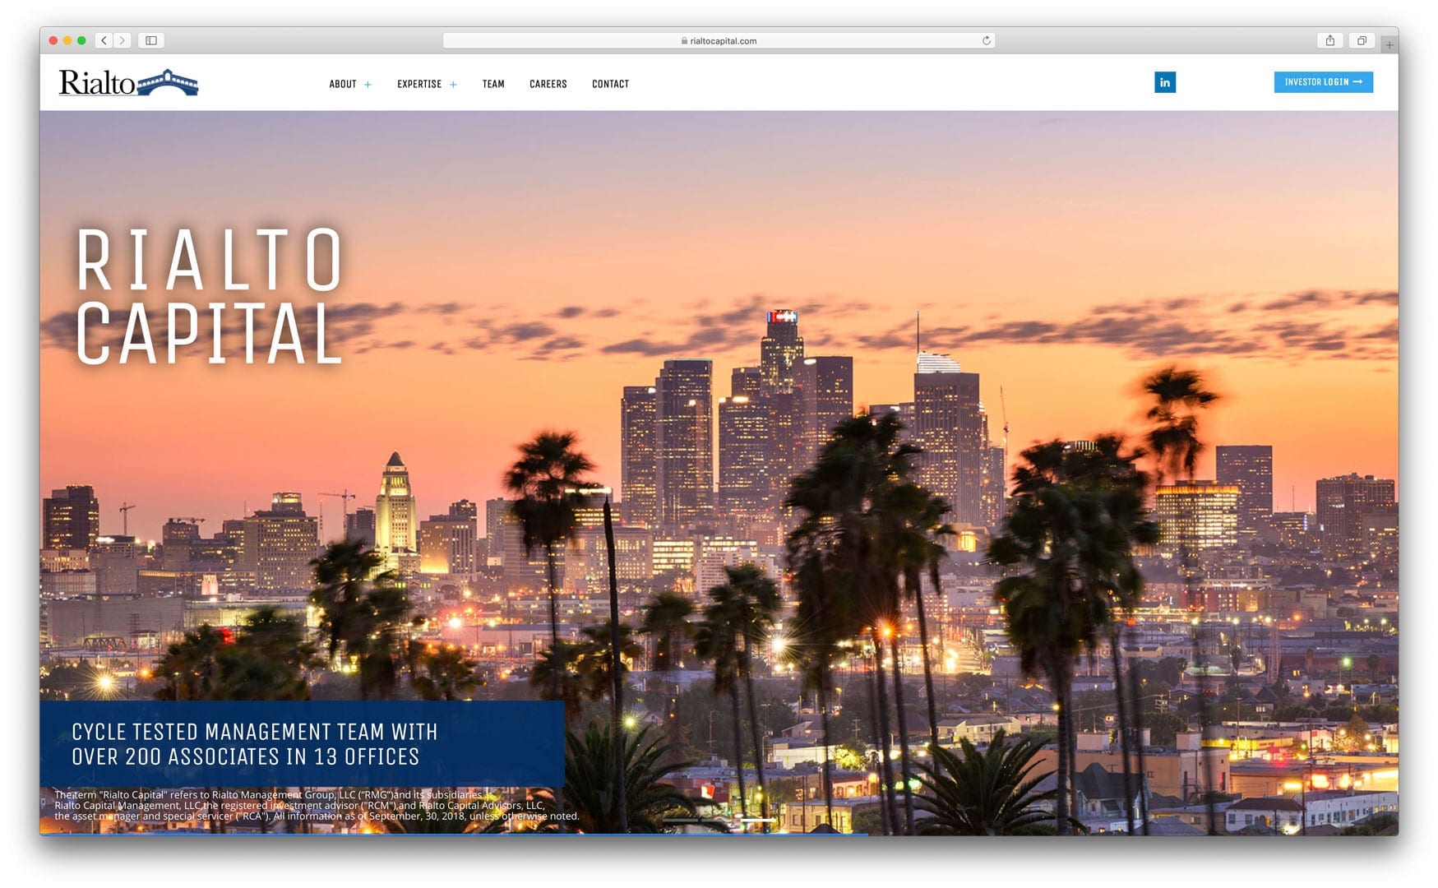The height and width of the screenshot is (888, 1438).
Task: Show all tabs overview icon
Action: coord(1362,40)
